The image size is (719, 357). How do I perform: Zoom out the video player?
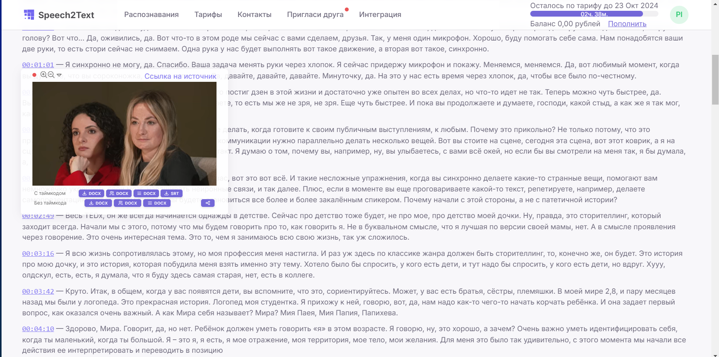51,75
